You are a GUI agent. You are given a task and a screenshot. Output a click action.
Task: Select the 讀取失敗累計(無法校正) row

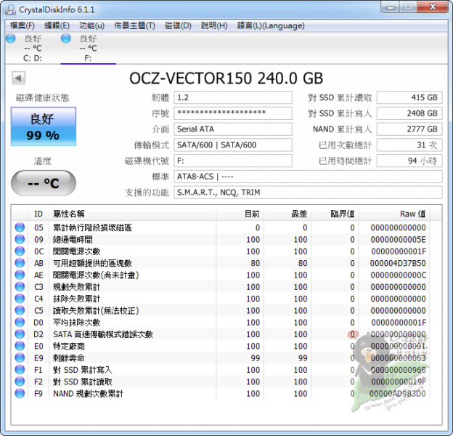(x=221, y=310)
